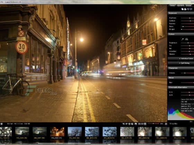Click the Saturation slider
194x145 pixels.
click(187, 51)
